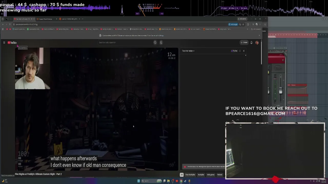Open the Slumber Party bookmark
Screen dimensions: 328x184
coord(63,29)
